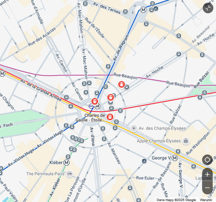Image resolution: width=216 pixels, height=202 pixels.
Task: Open The Peninsula Paris hotel marker
Action: [x=70, y=174]
